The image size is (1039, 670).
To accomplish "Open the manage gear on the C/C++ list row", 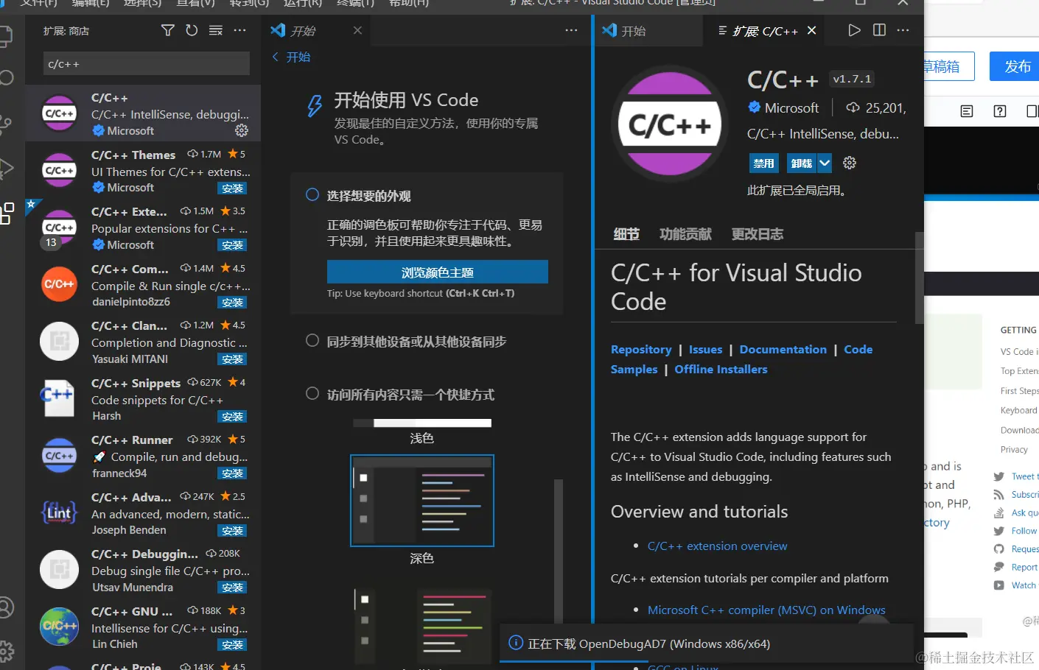I will click(x=242, y=130).
